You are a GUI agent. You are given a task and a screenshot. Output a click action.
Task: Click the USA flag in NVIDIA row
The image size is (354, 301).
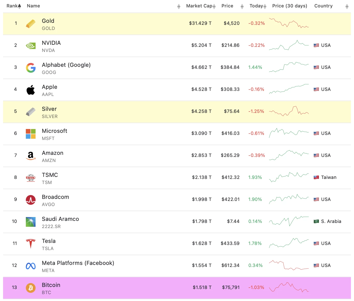pos(316,45)
